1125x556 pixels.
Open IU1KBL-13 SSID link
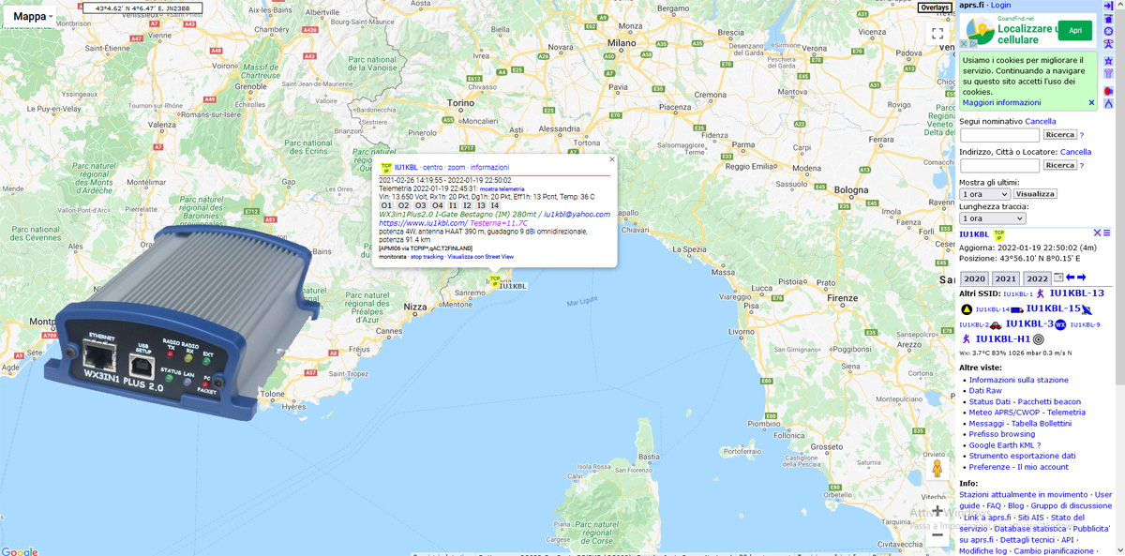(x=1076, y=293)
